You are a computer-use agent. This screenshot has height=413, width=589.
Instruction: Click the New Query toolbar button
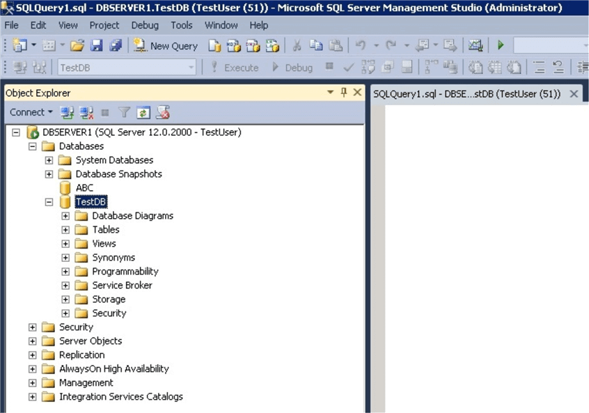pyautogui.click(x=166, y=45)
